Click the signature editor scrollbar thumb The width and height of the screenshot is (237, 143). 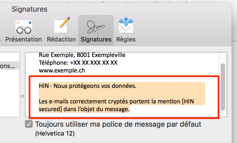[223, 87]
